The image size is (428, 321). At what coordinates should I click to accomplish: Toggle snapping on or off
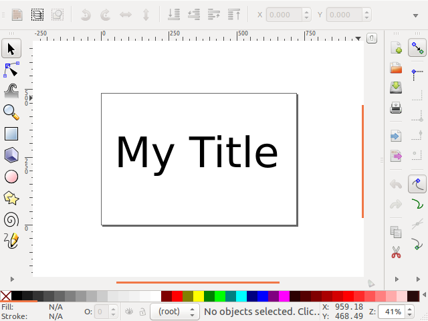[417, 48]
